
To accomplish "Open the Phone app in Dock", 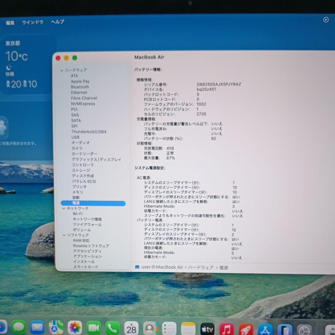I will click(112, 328).
